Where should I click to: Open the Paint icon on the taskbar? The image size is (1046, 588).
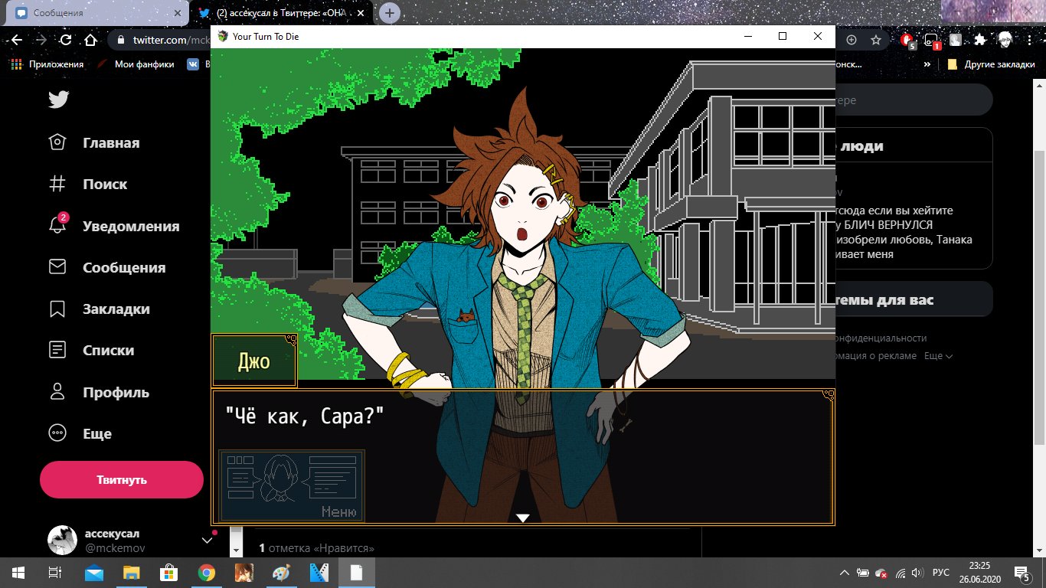pos(281,573)
